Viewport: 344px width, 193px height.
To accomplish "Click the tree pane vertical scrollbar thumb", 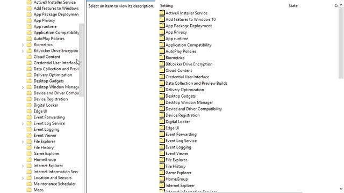I will point(81,60).
